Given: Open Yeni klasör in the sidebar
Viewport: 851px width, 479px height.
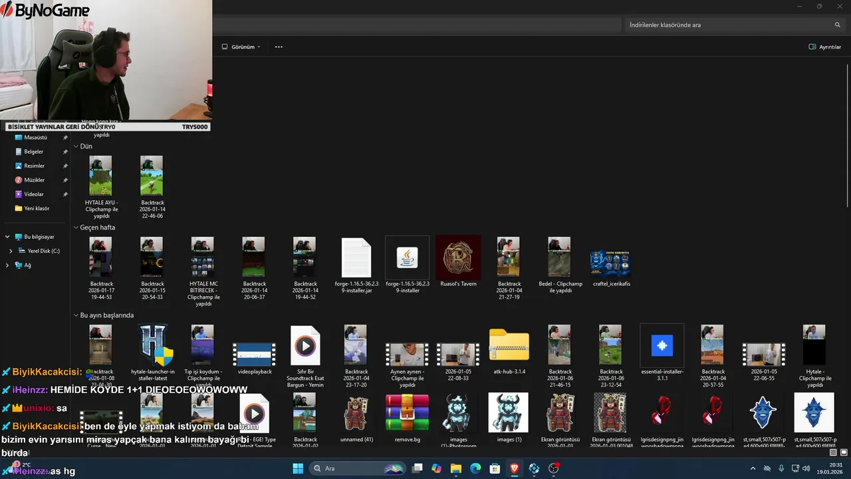Looking at the screenshot, I should click(x=37, y=208).
